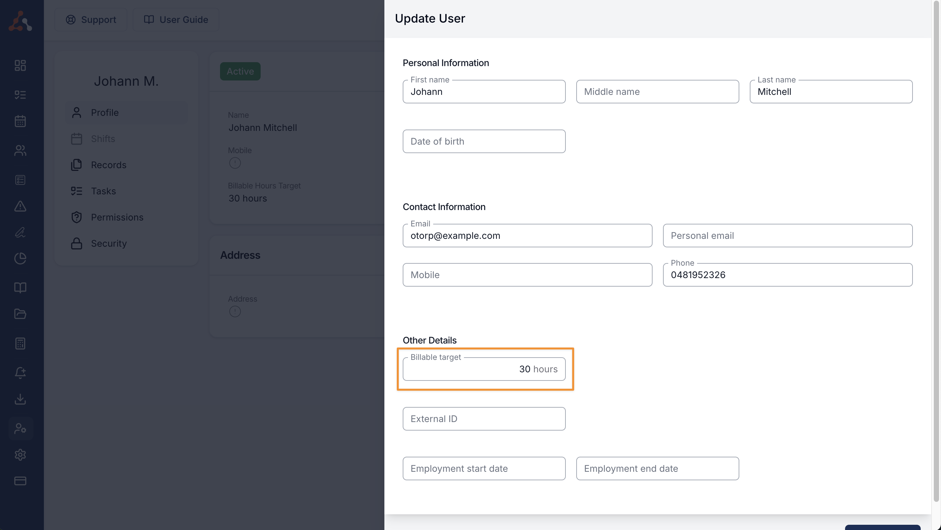941x530 pixels.
Task: Click the Last name field containing Mitchell
Action: (831, 92)
